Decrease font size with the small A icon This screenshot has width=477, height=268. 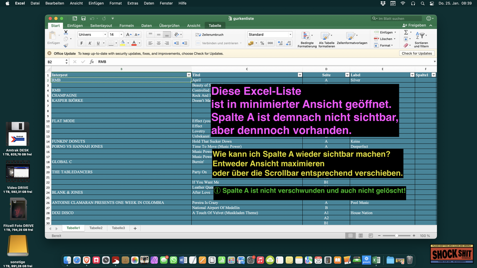137,35
